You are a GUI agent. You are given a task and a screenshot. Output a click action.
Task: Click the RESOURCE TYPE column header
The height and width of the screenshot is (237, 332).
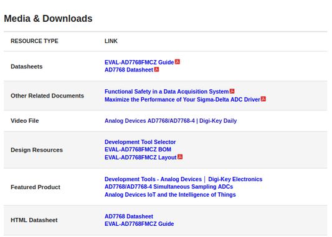click(34, 41)
